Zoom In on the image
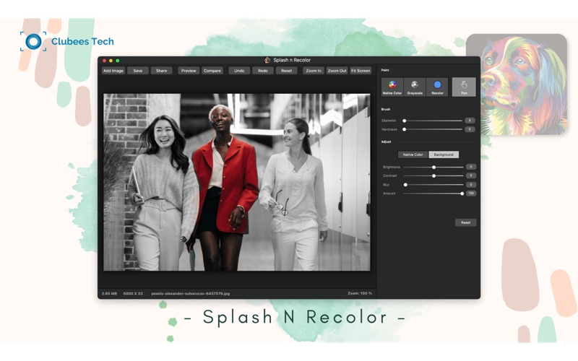 coord(314,71)
